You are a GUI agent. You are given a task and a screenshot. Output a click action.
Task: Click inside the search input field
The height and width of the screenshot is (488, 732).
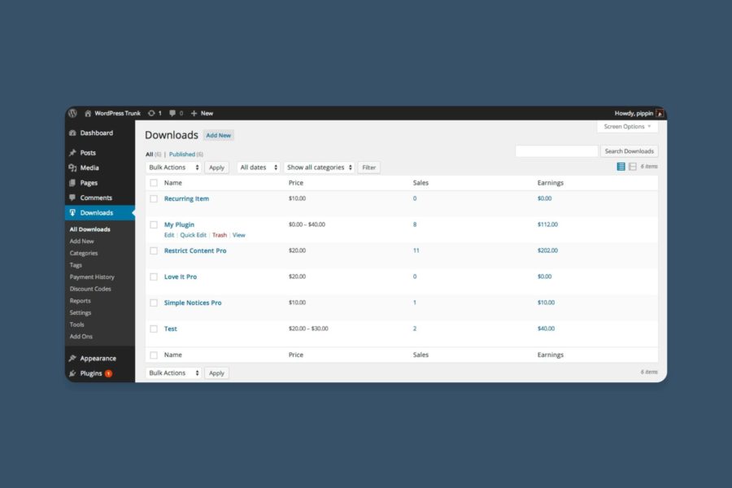click(x=557, y=150)
